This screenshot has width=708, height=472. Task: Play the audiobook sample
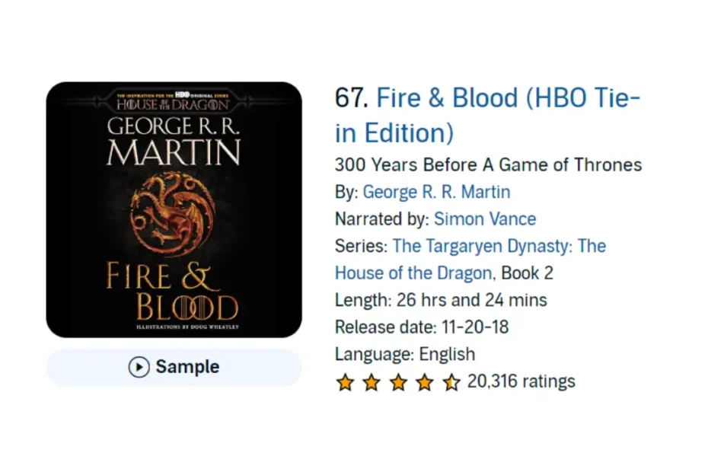click(x=174, y=367)
